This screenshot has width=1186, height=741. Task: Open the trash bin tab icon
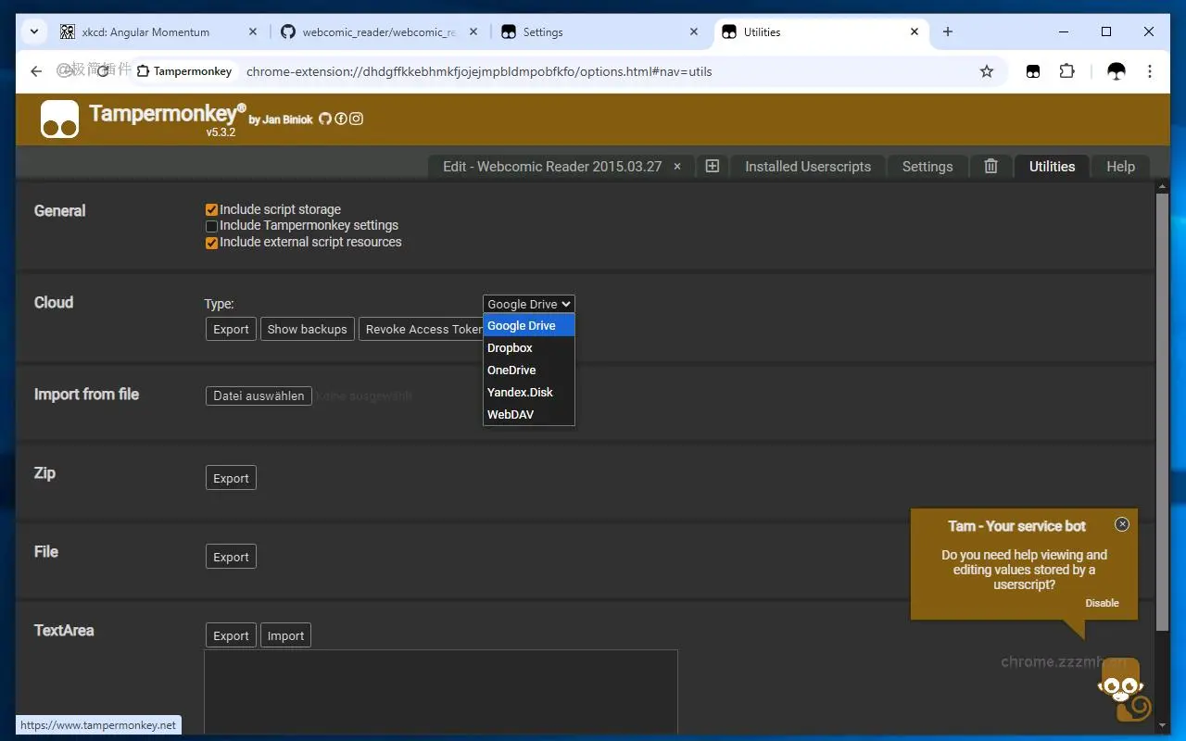(x=990, y=167)
